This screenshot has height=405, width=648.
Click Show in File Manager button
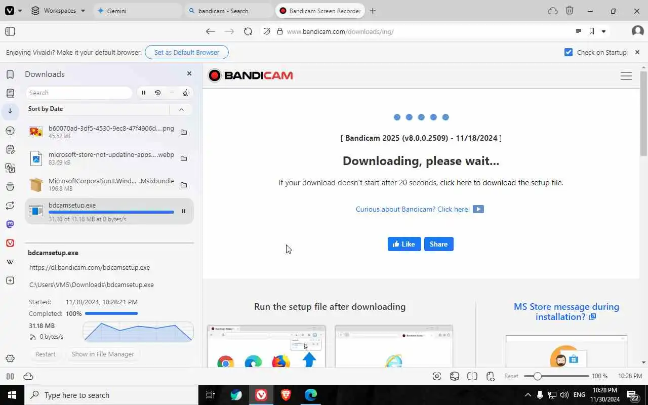103,354
